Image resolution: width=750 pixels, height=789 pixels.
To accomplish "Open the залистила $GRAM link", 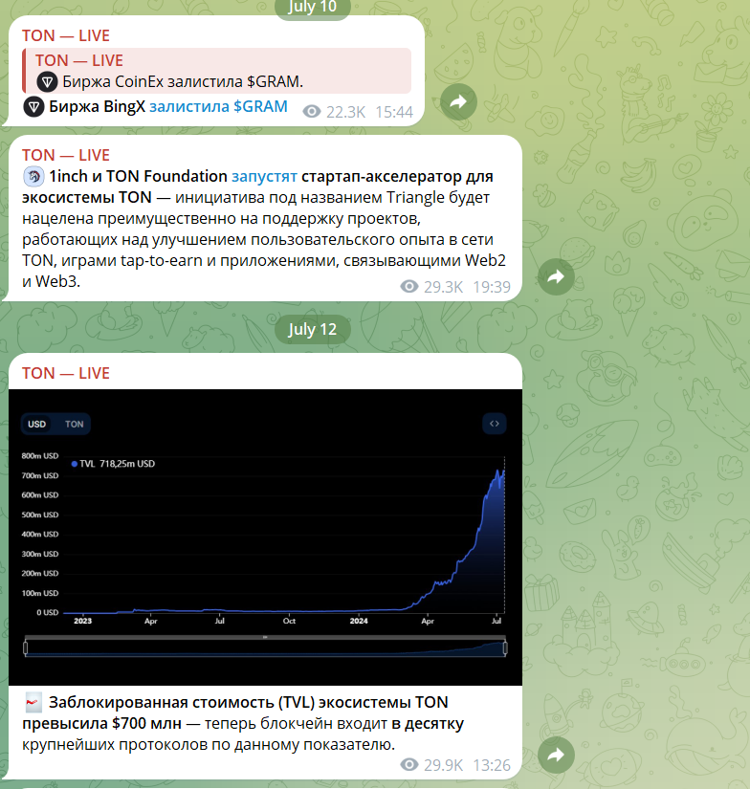I will click(x=218, y=107).
